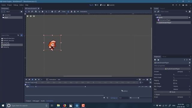Select the Rotate mode tool in viewport toolbar
The width and height of the screenshot is (192, 108).
[32, 11]
